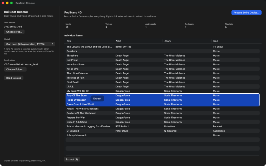This screenshot has height=166, width=266.
Task: Select the Once In A Lifetime row
Action: click(163, 122)
